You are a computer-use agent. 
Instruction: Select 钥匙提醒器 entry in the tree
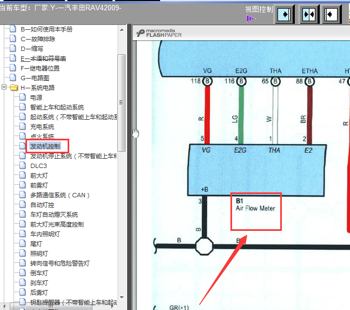pyautogui.click(x=74, y=302)
